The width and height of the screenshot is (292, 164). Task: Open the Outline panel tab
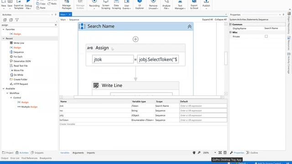[252, 153]
